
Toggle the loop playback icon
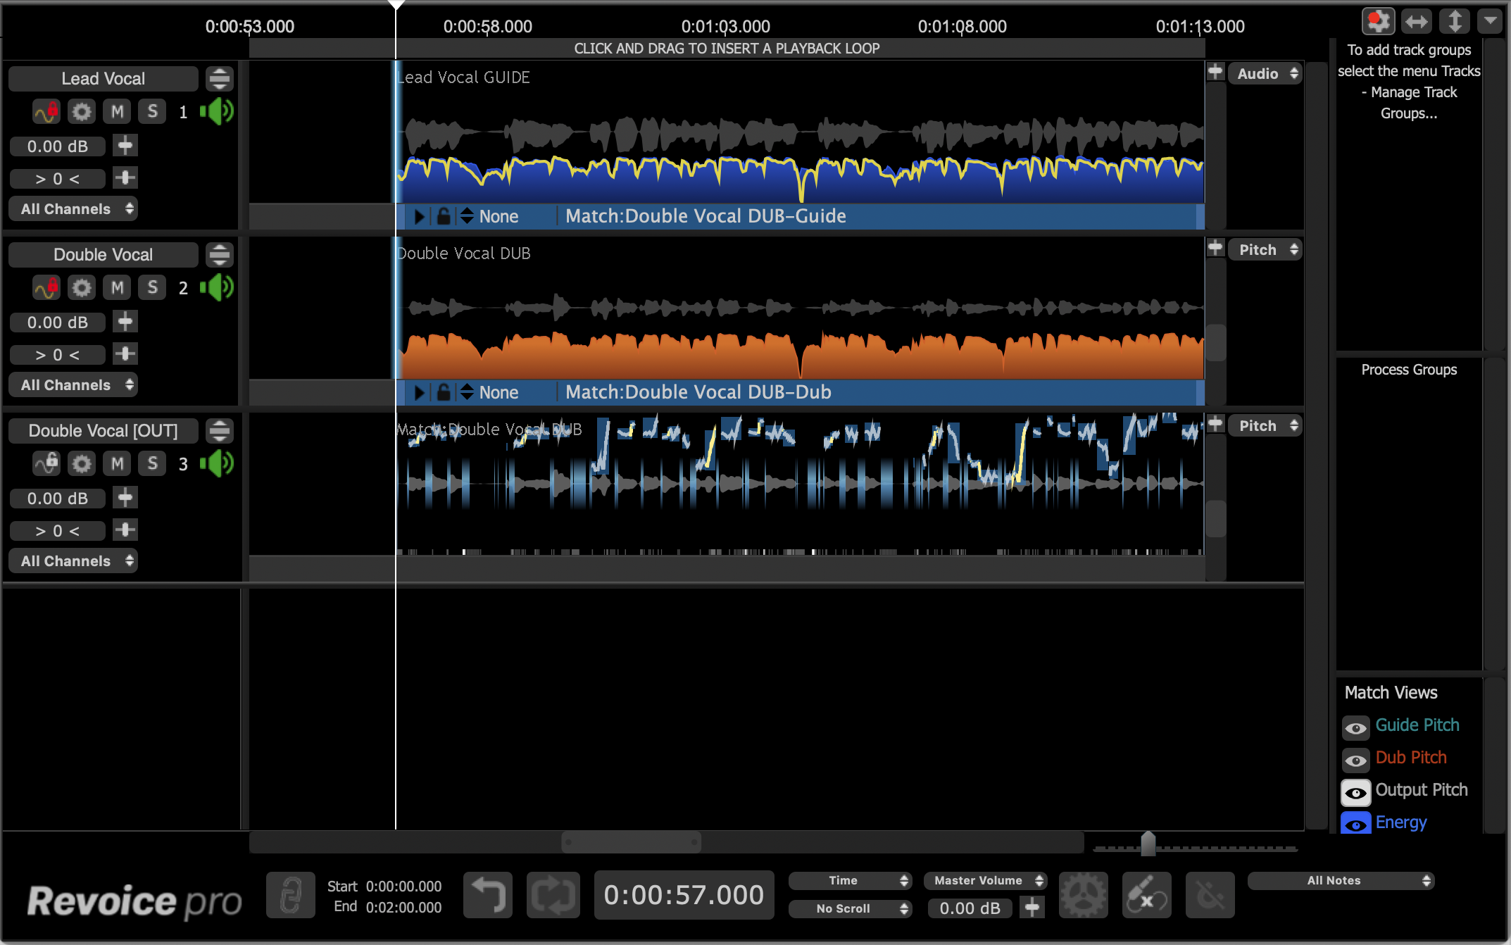(x=553, y=895)
